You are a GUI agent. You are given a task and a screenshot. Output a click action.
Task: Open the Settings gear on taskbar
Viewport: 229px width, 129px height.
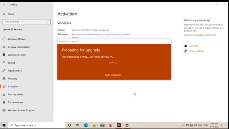click(127, 125)
